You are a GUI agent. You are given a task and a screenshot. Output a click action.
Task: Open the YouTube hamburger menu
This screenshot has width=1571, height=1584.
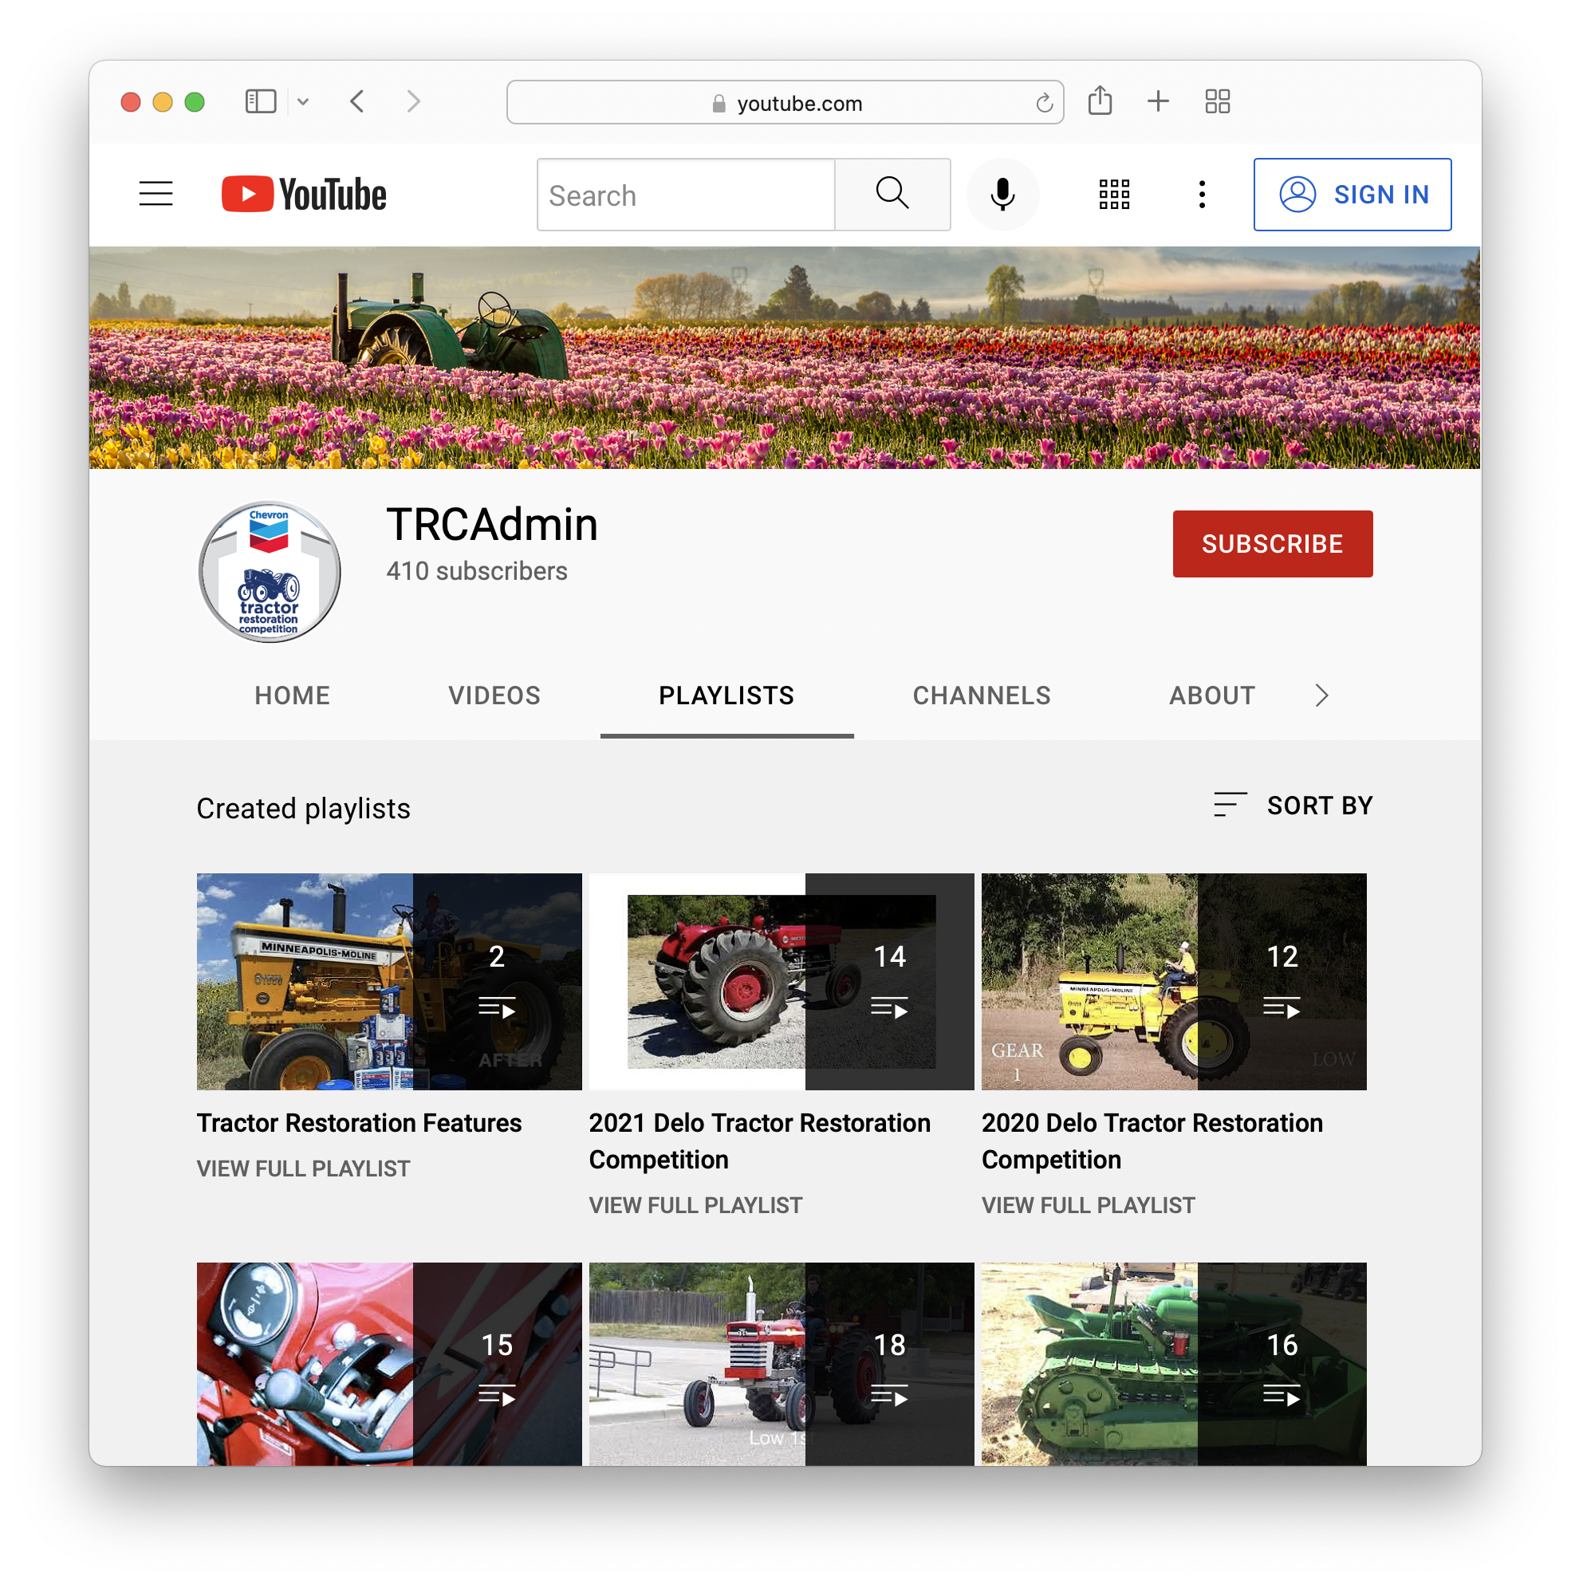tap(156, 194)
